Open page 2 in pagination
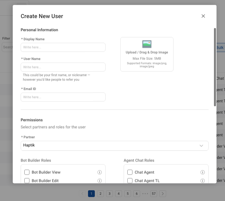The width and height of the screenshot is (225, 201). coord(100,194)
